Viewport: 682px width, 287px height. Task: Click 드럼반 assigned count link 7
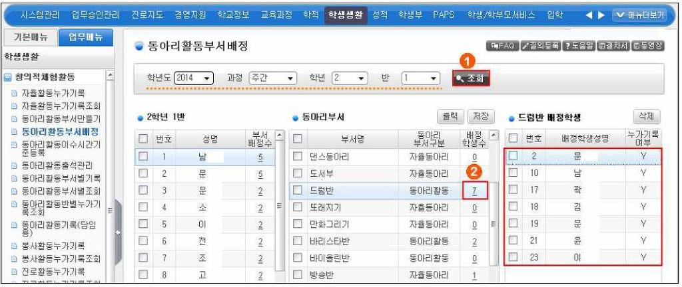click(x=474, y=191)
